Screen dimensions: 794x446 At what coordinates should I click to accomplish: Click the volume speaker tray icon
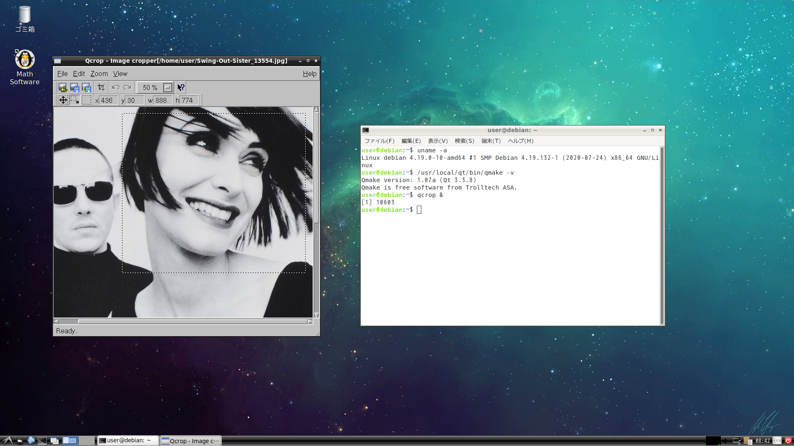(x=725, y=441)
